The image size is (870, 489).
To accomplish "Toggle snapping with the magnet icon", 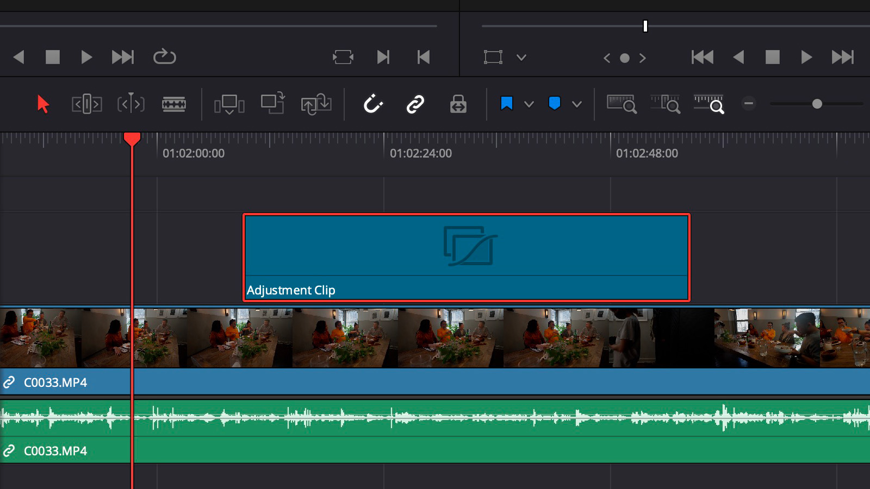I will 373,103.
